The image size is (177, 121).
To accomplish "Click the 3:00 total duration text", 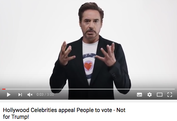I will (50, 95).
